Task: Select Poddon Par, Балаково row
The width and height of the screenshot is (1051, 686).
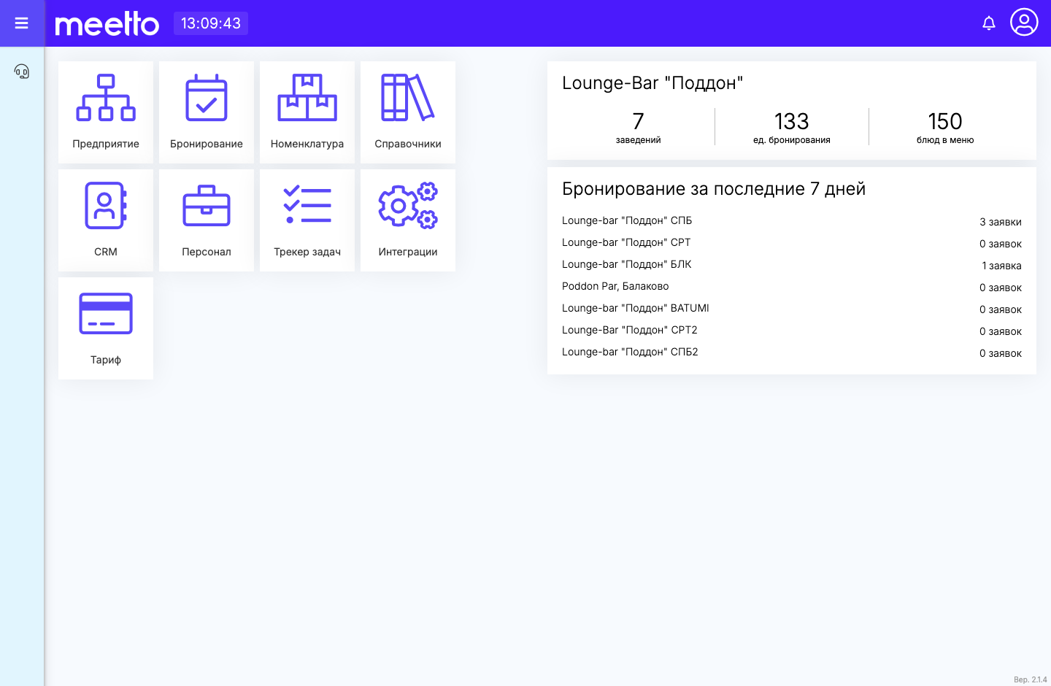Action: (792, 287)
